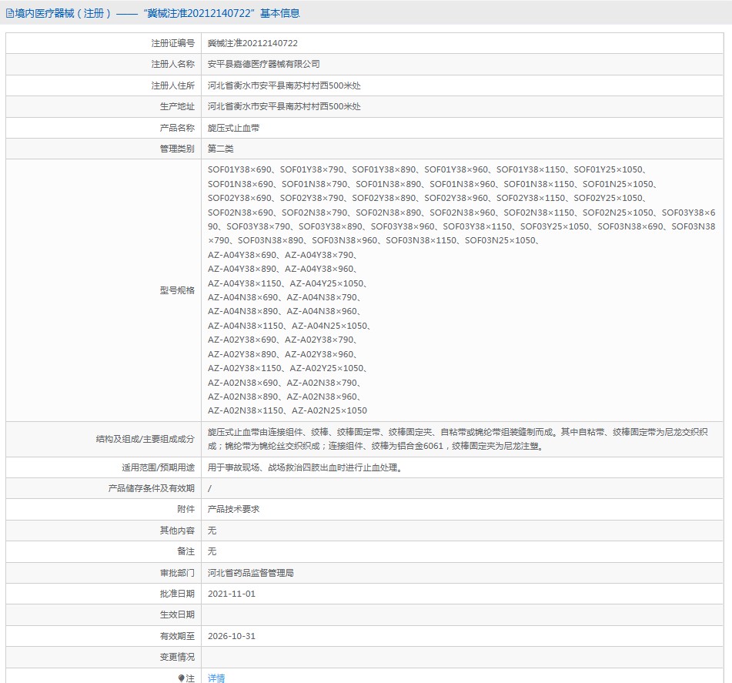This screenshot has width=732, height=683.
Task: Select the registration number 冀械注准20212140722 value
Action: pyautogui.click(x=252, y=43)
